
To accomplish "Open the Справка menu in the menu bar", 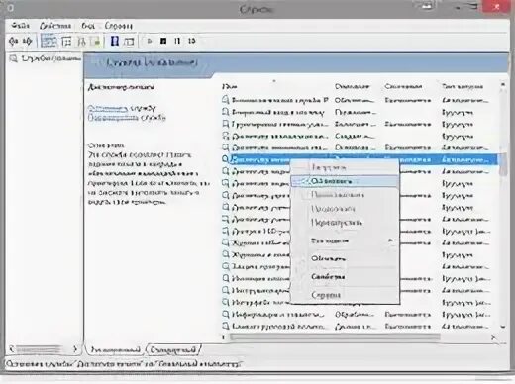I will click(x=118, y=26).
